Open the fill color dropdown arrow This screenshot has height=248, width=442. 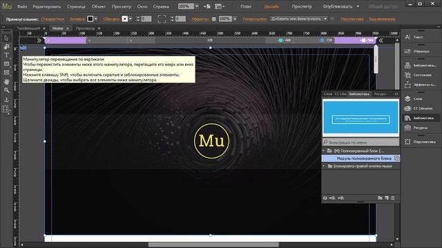96,19
